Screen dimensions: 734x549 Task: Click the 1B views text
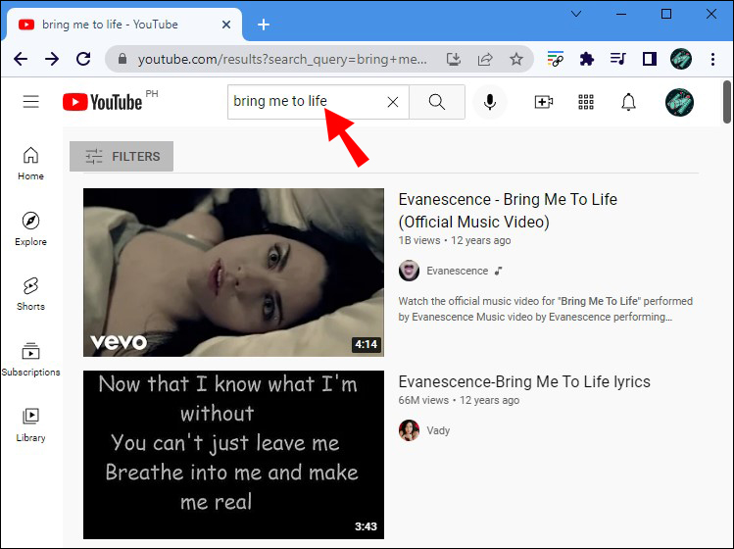point(419,240)
